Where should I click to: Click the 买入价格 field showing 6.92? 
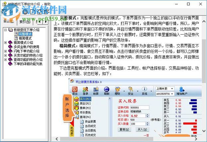(x=138, y=116)
